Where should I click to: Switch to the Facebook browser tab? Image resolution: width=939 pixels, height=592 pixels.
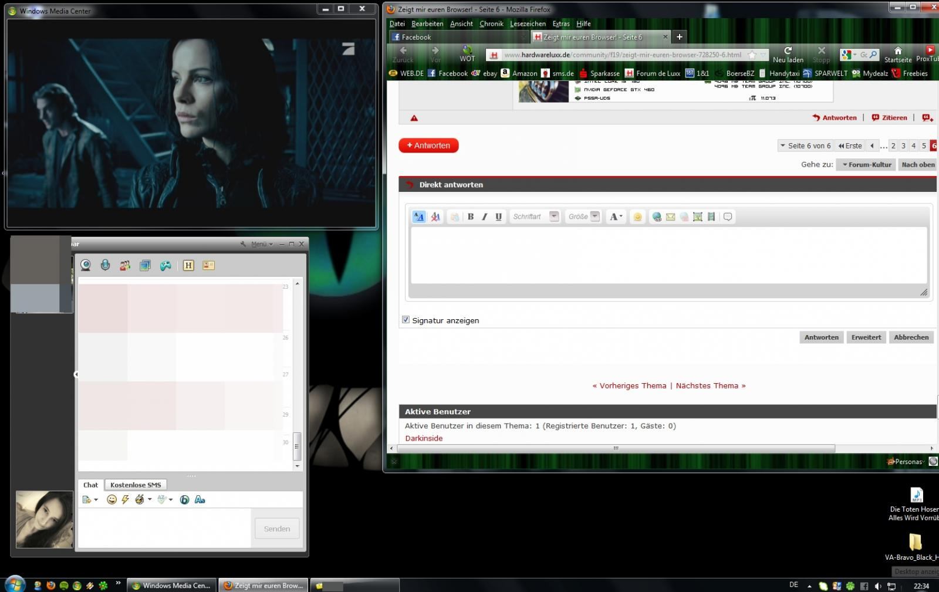(458, 37)
